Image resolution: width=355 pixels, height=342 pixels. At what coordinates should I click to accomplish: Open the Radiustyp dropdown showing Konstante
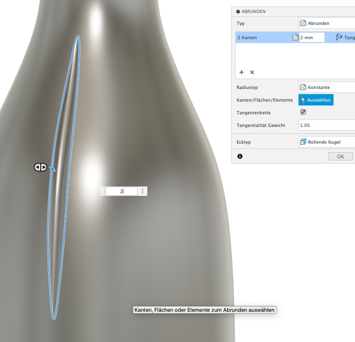click(x=326, y=87)
